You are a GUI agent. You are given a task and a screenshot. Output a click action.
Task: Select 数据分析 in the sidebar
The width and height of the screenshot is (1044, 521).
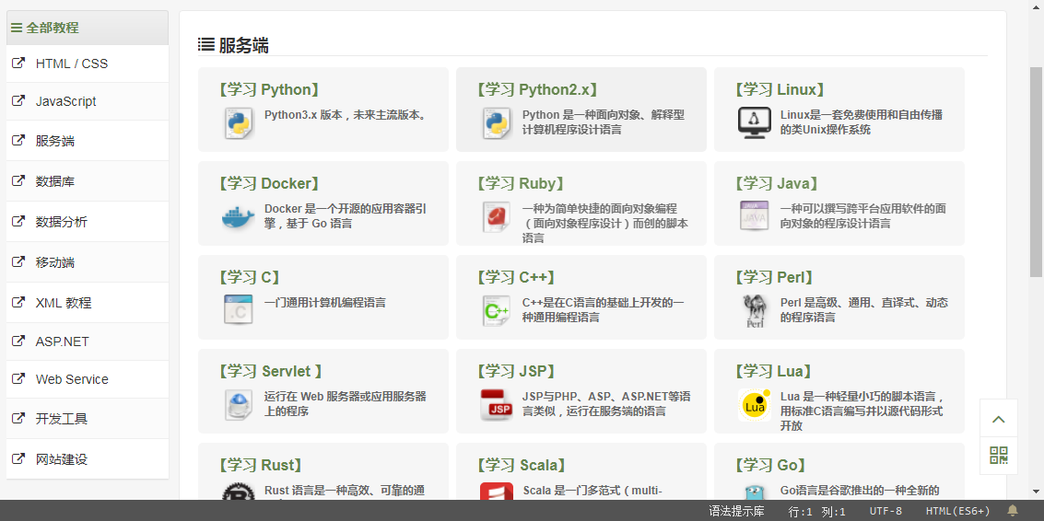click(88, 222)
